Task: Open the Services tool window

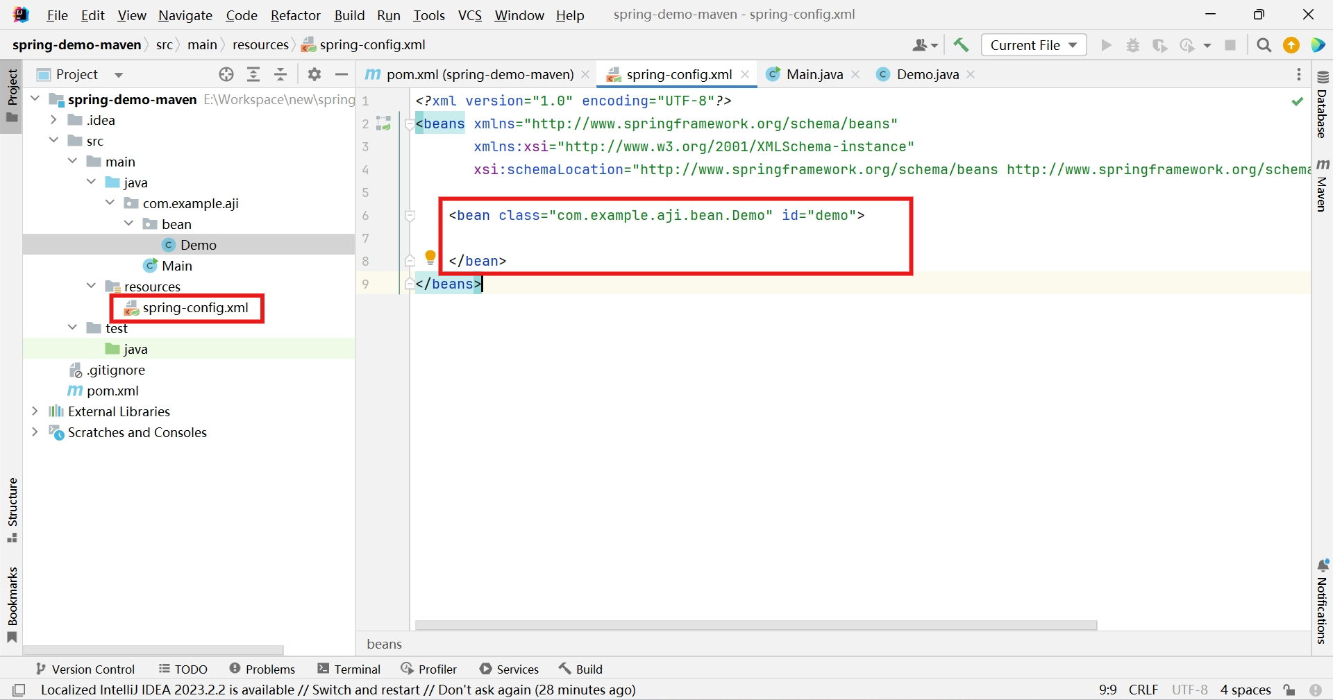Action: pyautogui.click(x=509, y=669)
